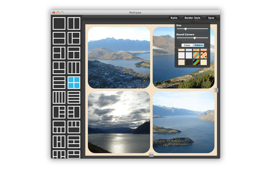Pick the two horizontal rows layout
Viewport: 271px width, 169px height.
point(59,38)
